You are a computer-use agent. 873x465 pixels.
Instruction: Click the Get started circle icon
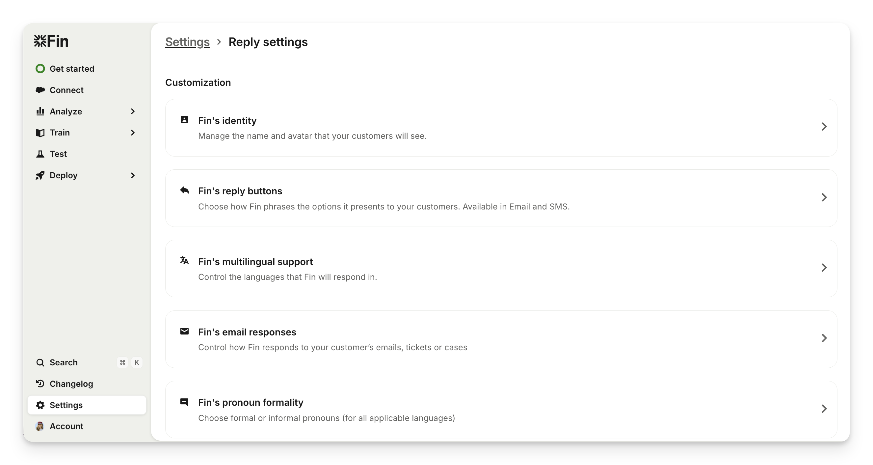click(40, 69)
